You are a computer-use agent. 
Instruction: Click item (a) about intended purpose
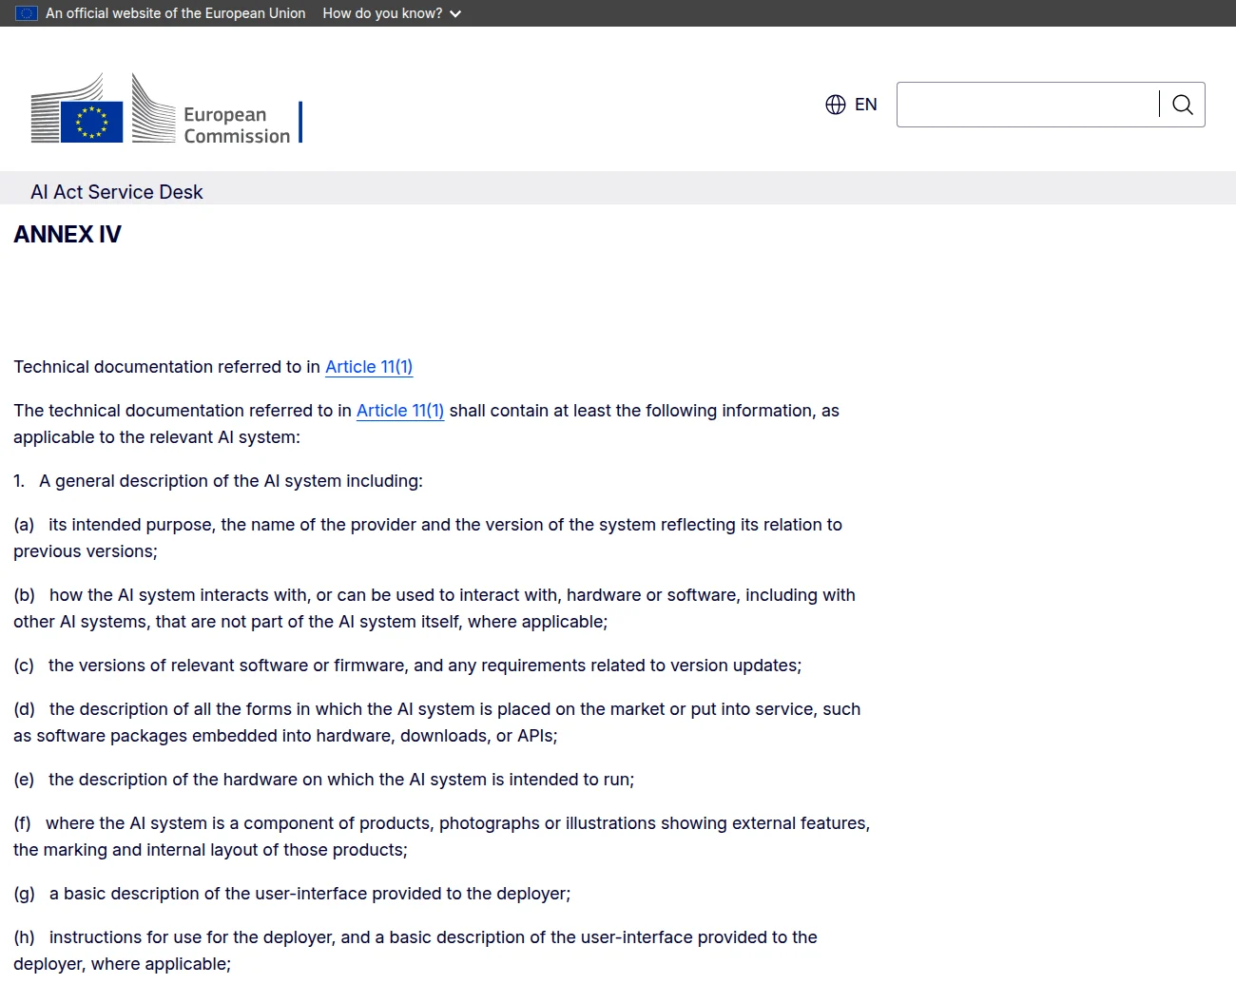428,538
